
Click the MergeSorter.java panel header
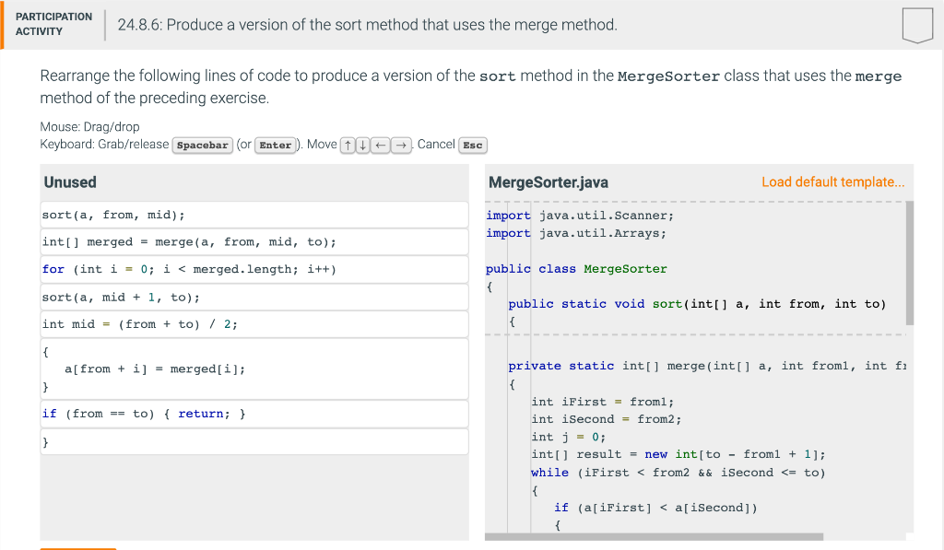coord(549,181)
